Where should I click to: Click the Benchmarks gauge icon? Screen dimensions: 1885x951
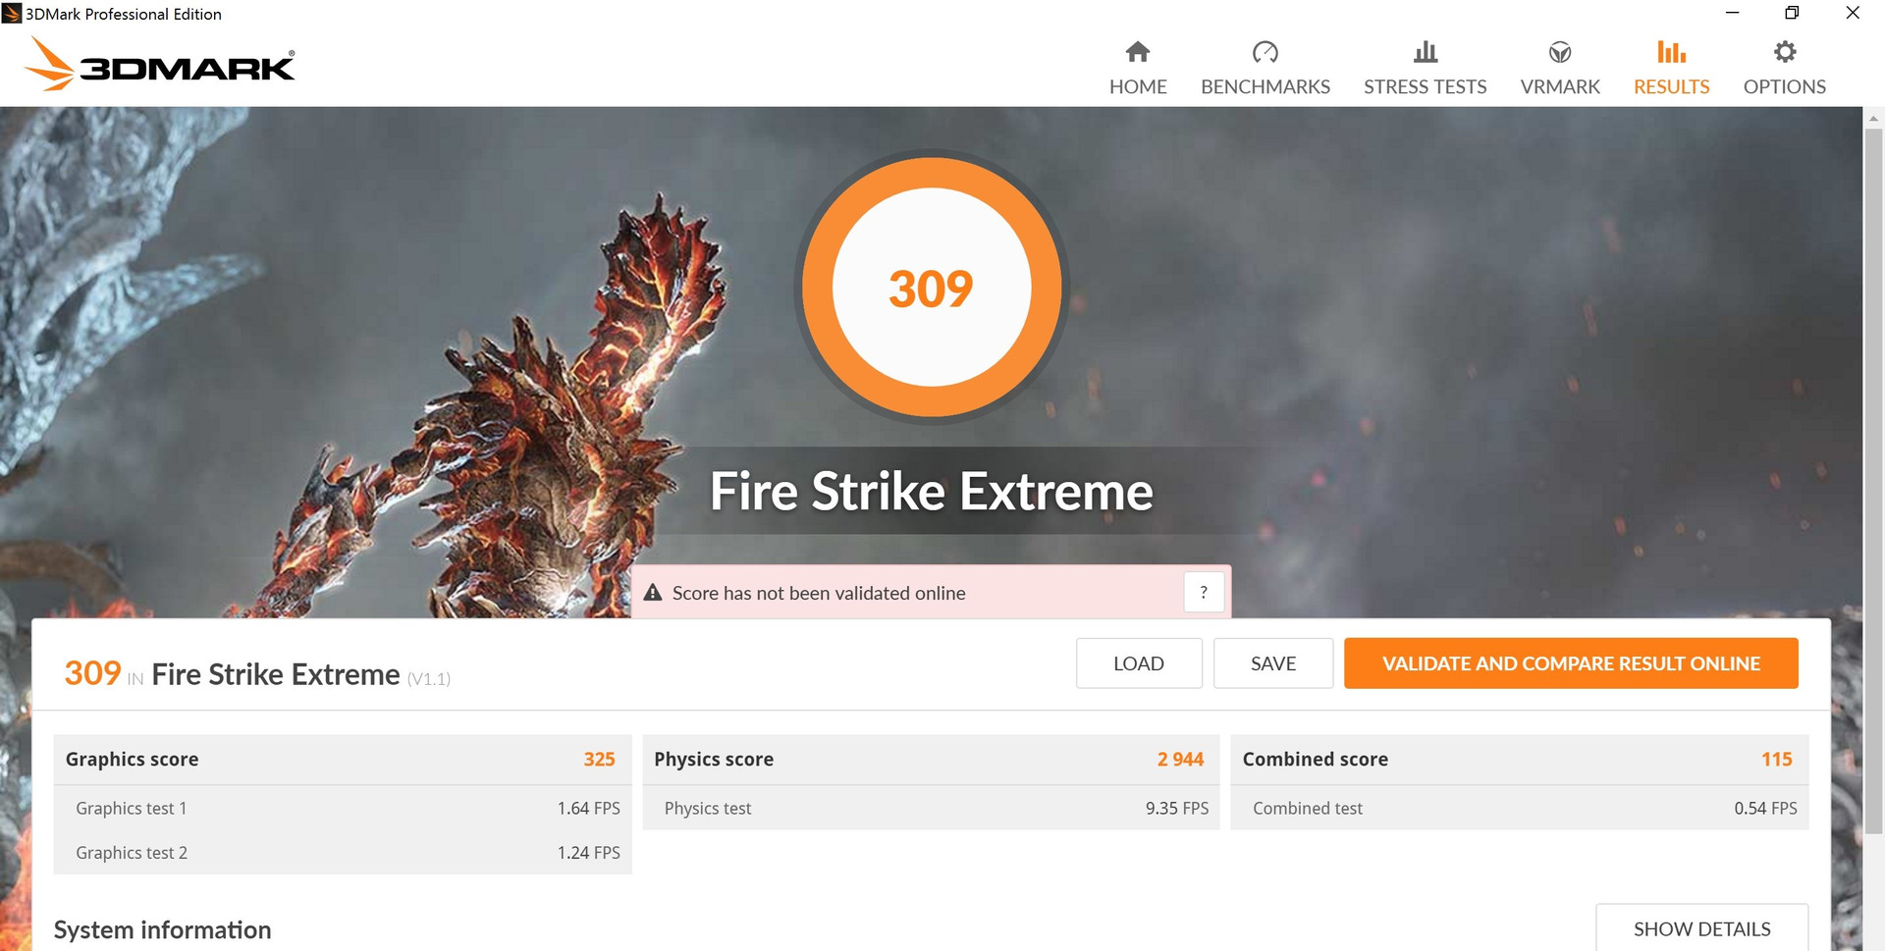[1266, 51]
